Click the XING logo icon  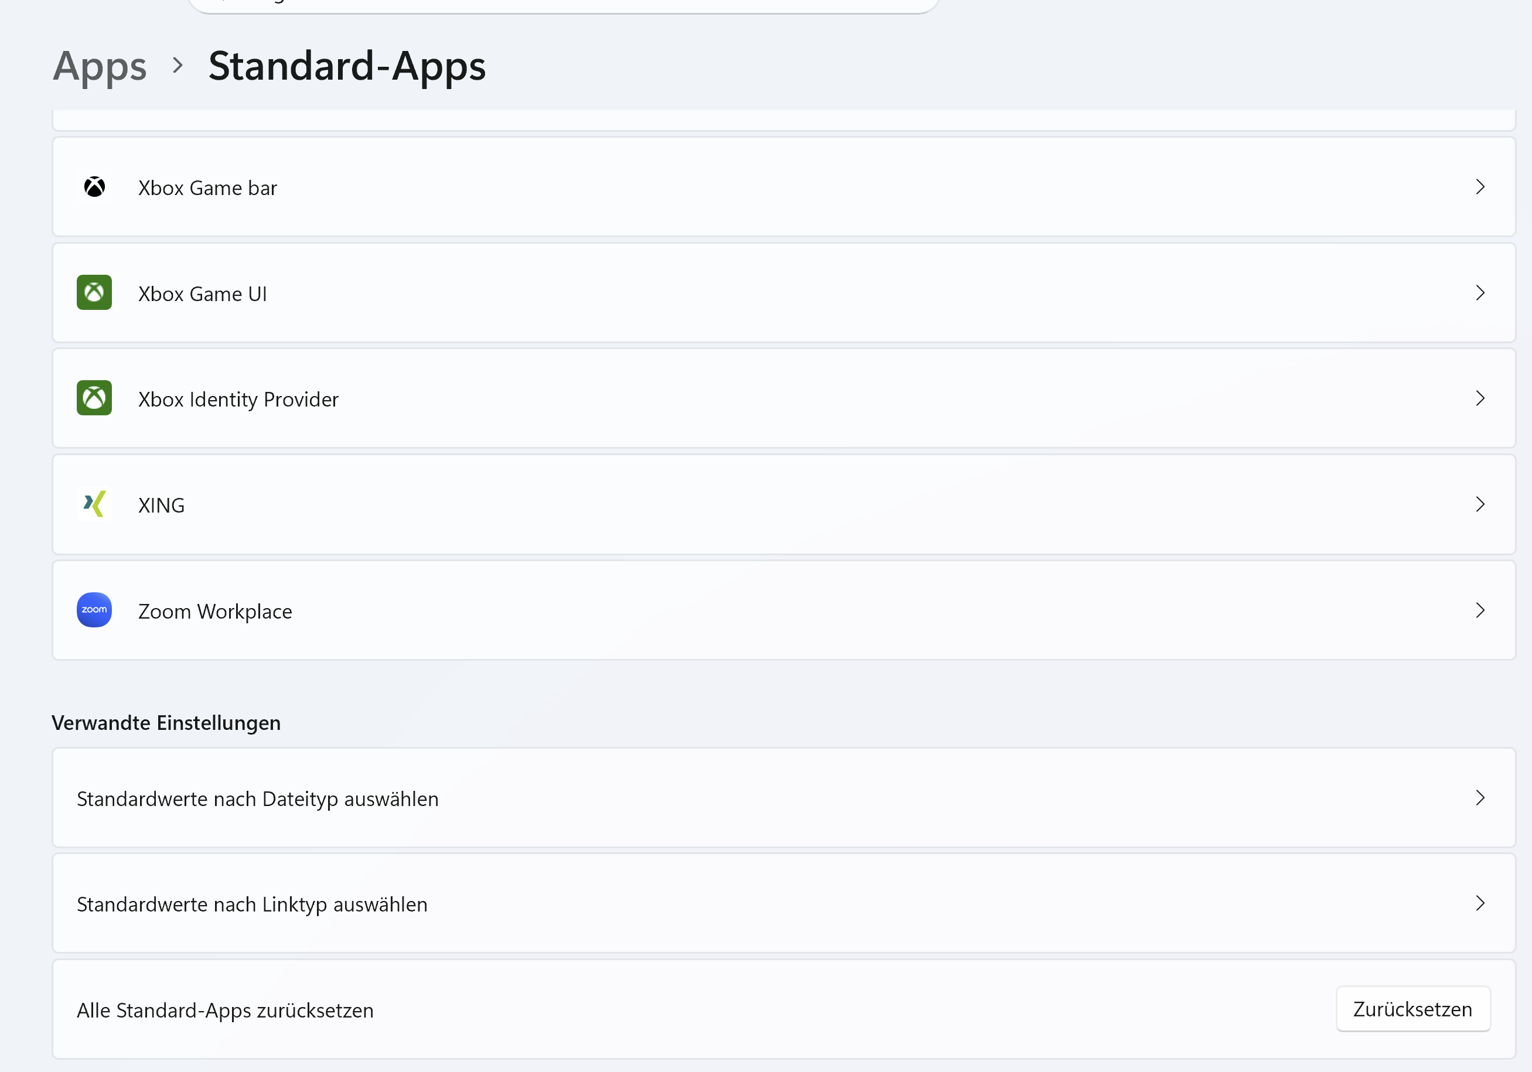pos(94,504)
